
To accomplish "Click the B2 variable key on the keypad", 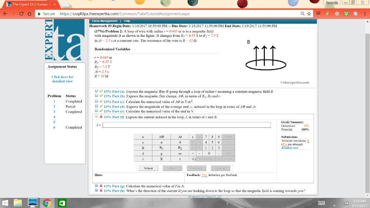I will [179, 147].
